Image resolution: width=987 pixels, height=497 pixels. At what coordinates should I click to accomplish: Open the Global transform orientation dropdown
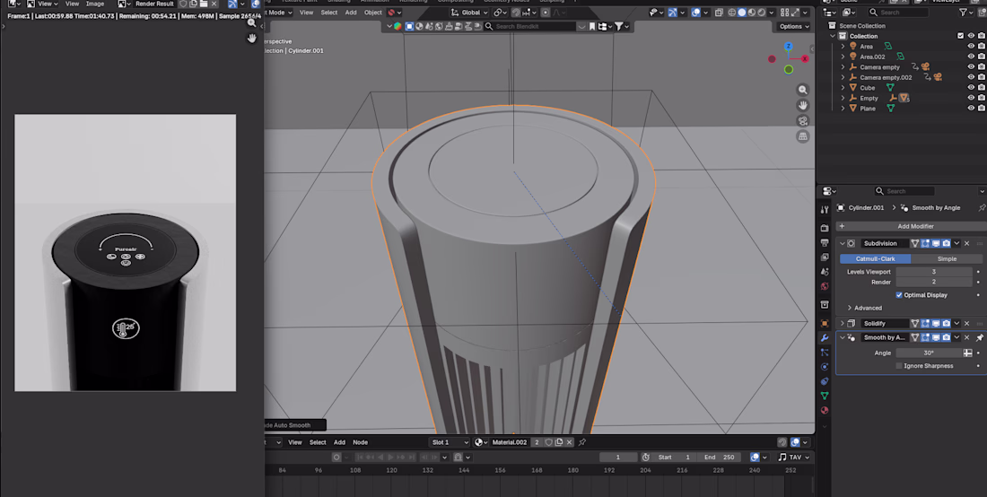(x=469, y=12)
